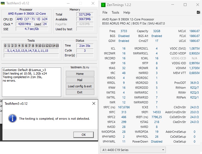Click the ProcODT value 36.9 Ω
This screenshot has height=154, width=202.
194,83
